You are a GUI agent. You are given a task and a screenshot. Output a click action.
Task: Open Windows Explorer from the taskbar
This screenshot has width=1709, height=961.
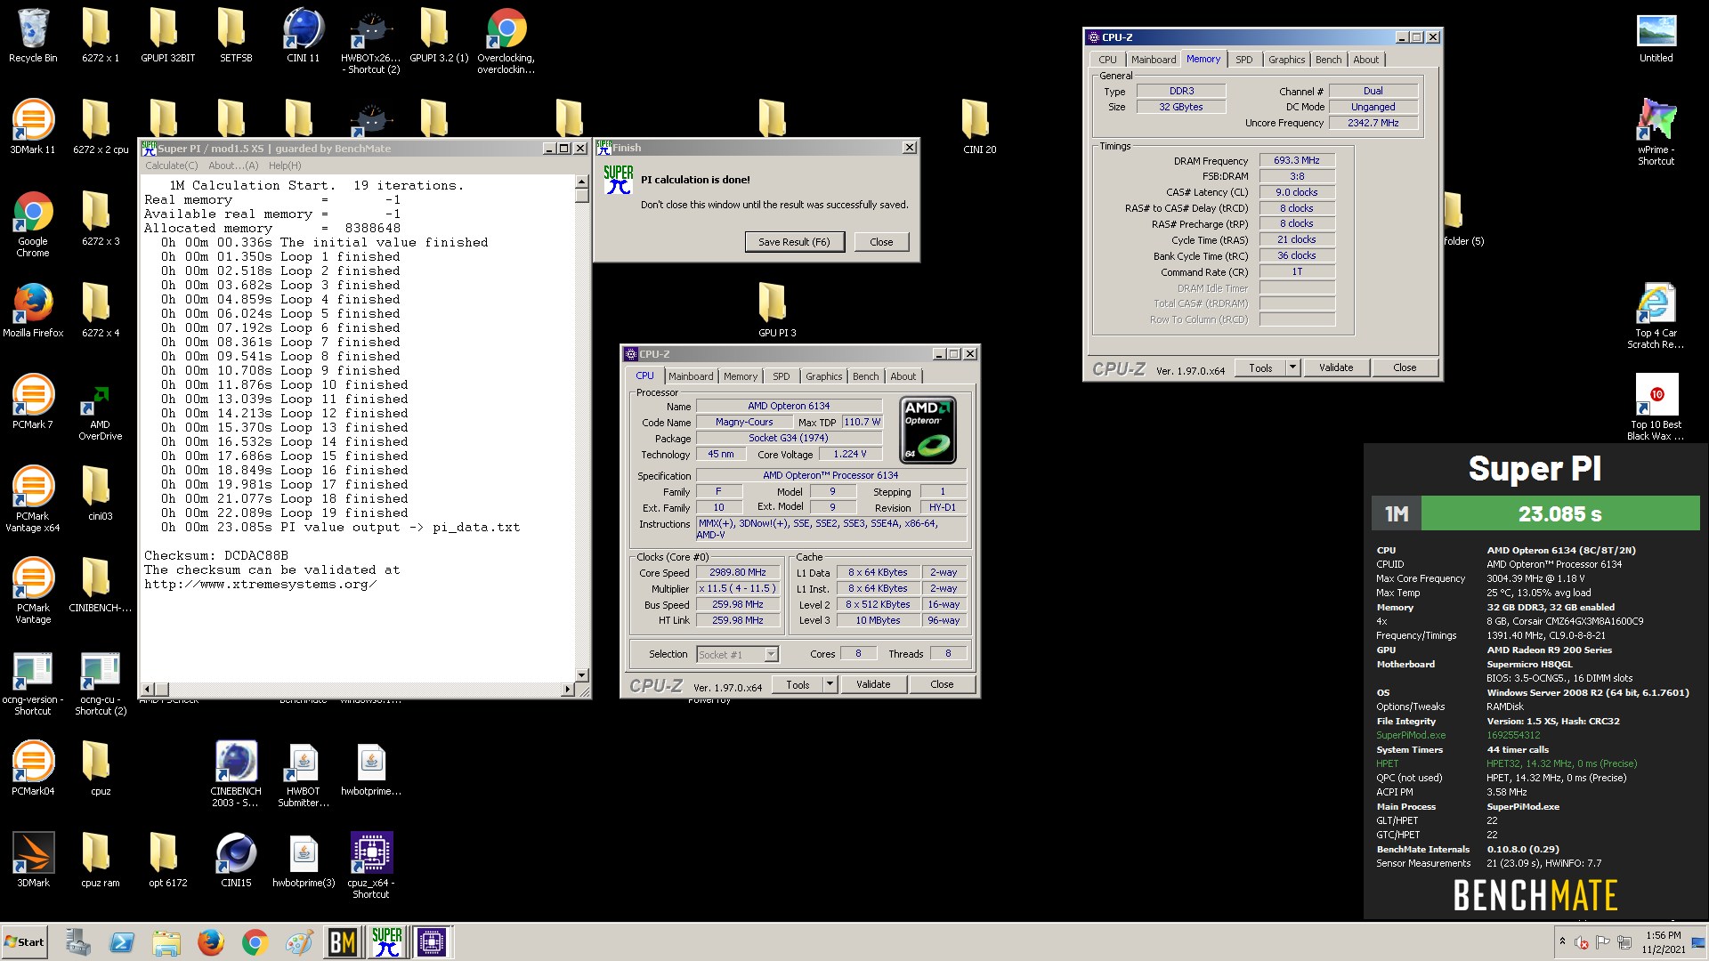tap(166, 942)
